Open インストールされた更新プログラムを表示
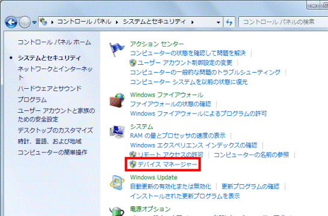 [185, 196]
